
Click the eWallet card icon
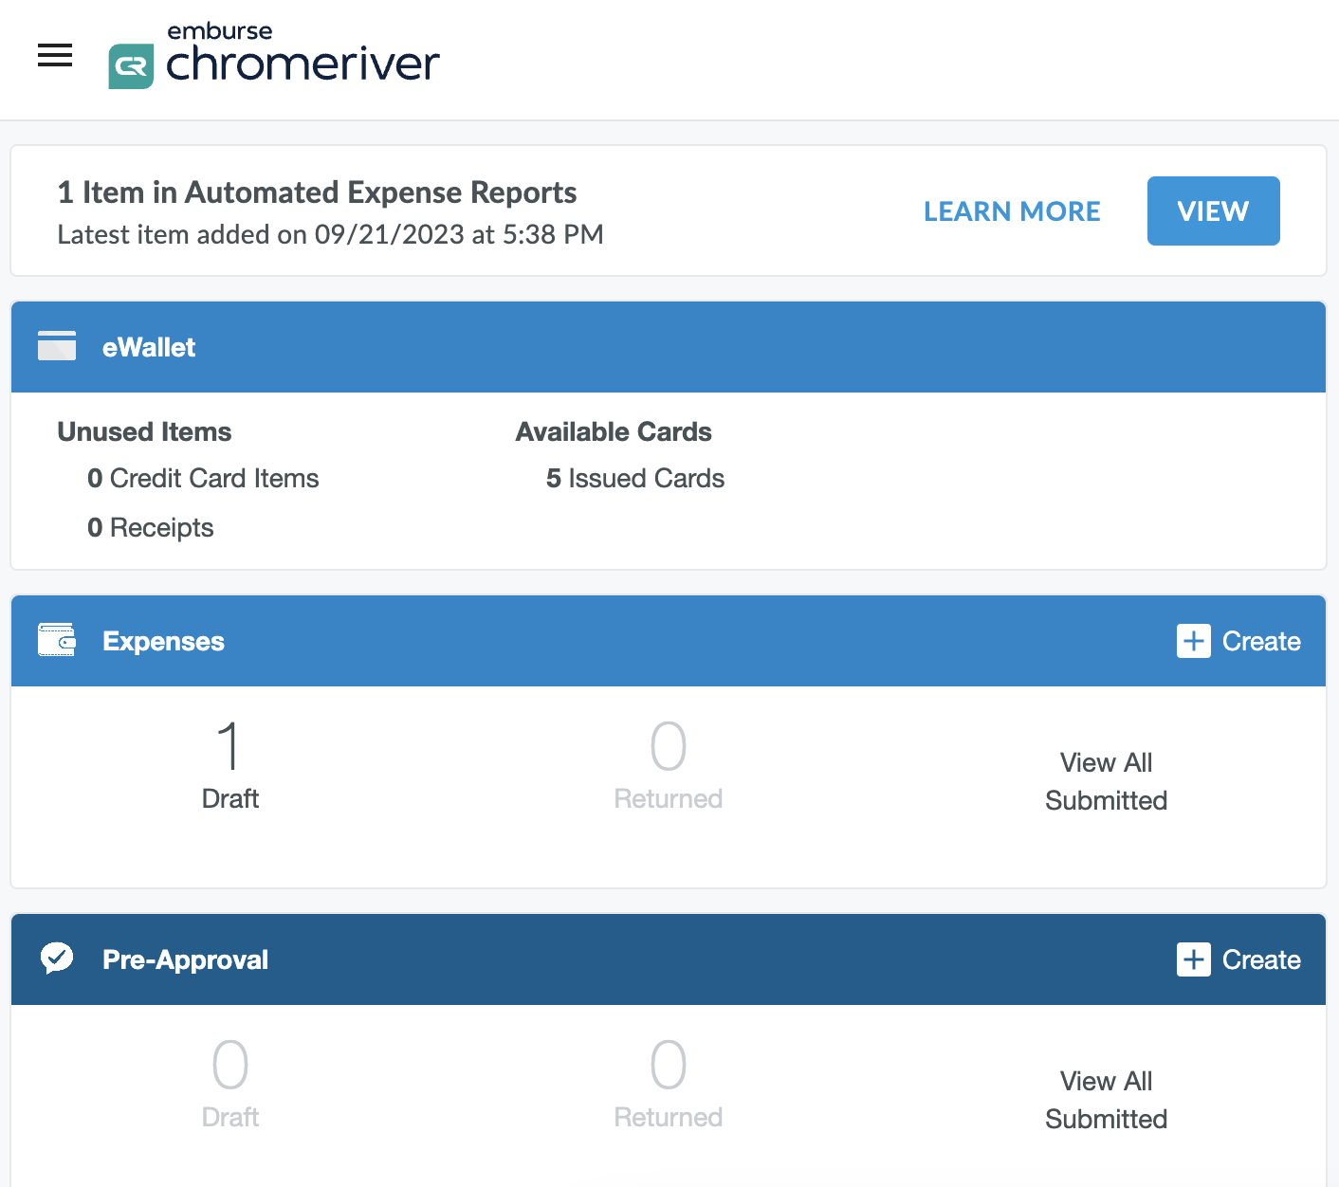(x=57, y=346)
